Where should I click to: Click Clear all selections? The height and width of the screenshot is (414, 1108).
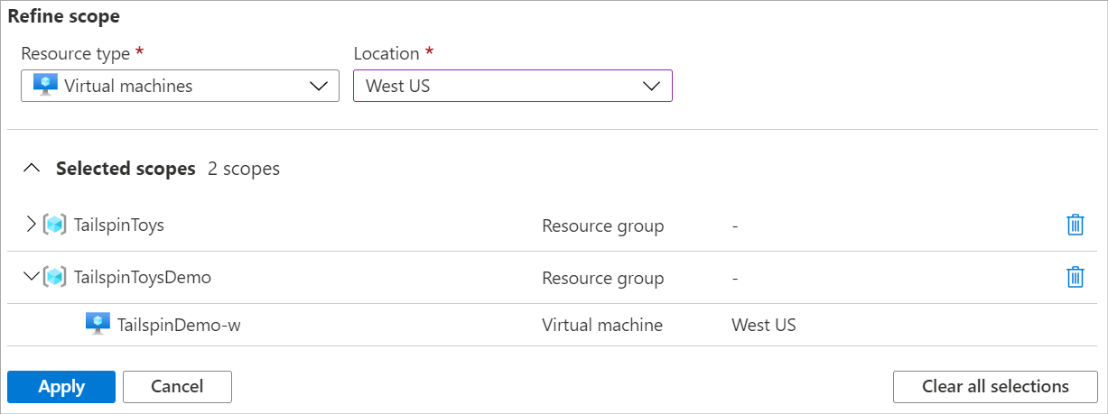[x=995, y=387]
